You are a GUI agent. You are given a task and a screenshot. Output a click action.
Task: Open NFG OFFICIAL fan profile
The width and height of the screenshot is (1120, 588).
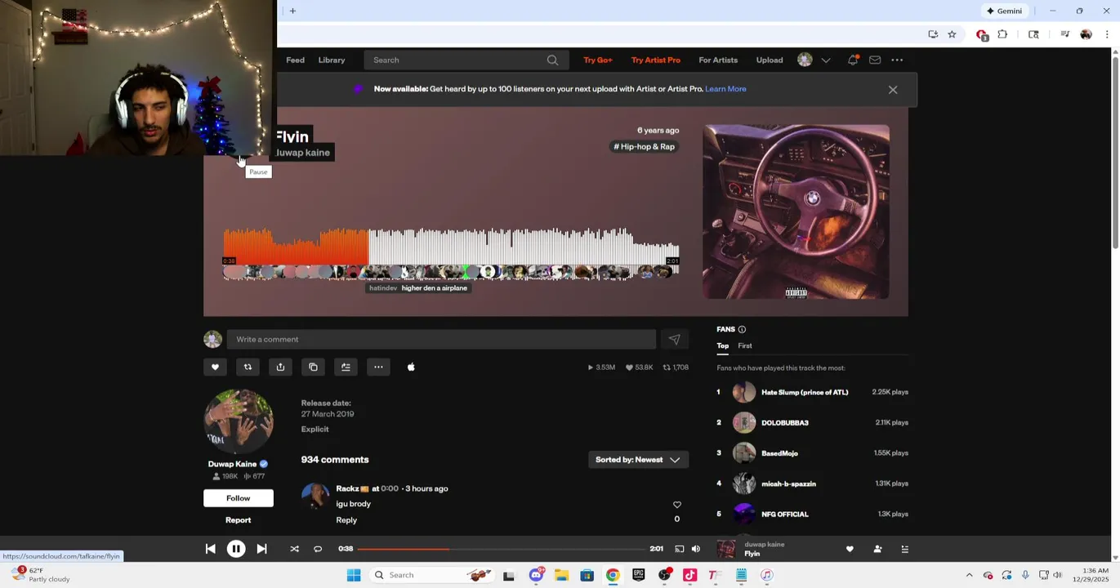tap(785, 514)
